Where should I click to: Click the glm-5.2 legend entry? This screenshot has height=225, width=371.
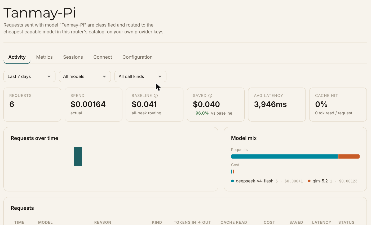tap(332, 181)
